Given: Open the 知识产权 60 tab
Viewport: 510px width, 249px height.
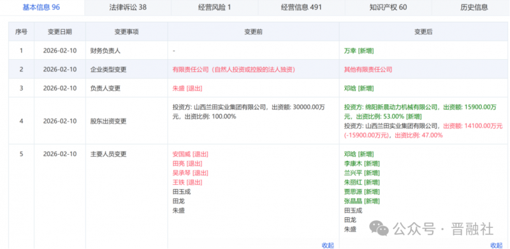Looking at the screenshot, I should pyautogui.click(x=388, y=8).
